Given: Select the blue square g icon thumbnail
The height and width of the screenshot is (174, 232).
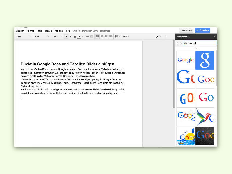Looking at the screenshot, I should click(205, 60).
